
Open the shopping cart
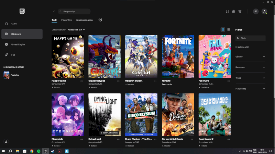(240, 11)
